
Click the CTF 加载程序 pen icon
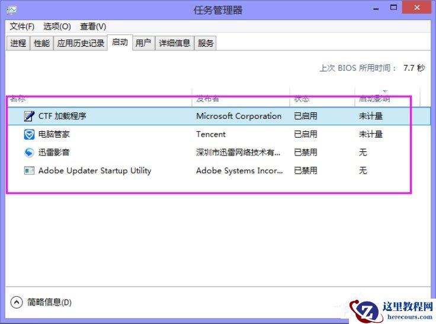click(x=29, y=116)
